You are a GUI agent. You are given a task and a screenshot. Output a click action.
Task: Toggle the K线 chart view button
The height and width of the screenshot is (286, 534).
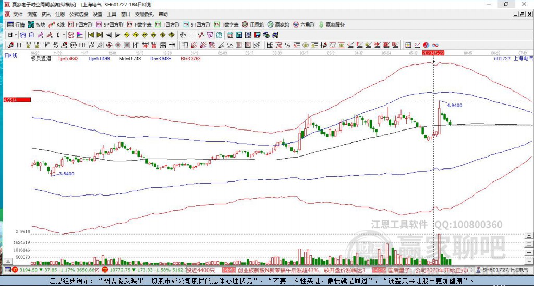(56, 24)
